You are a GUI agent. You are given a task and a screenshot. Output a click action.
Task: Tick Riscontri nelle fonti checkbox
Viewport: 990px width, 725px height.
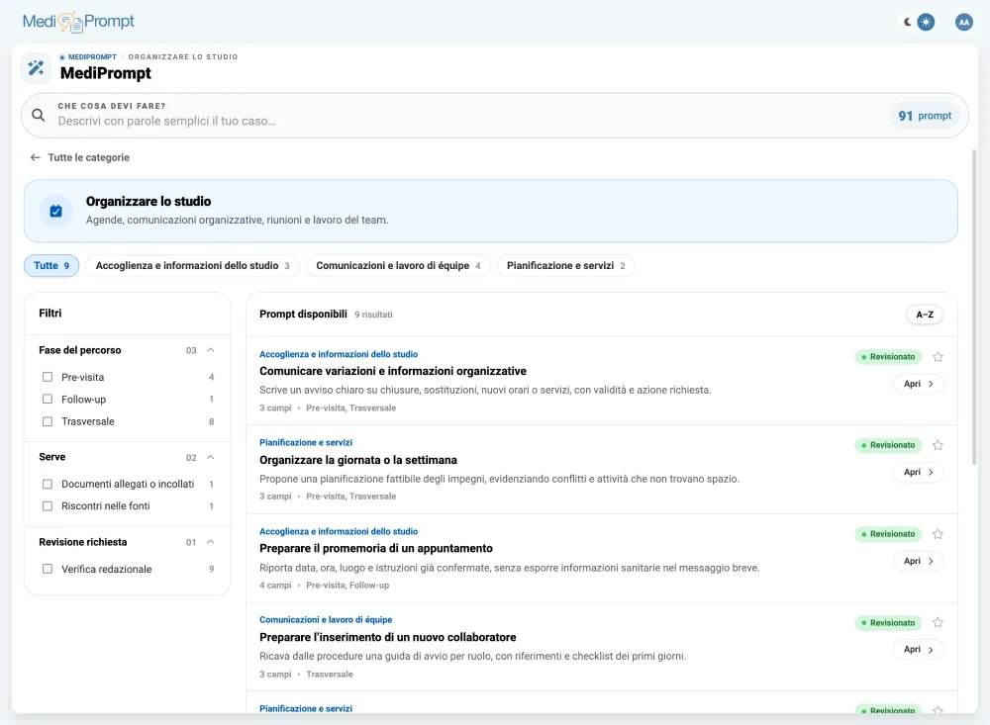pos(48,506)
